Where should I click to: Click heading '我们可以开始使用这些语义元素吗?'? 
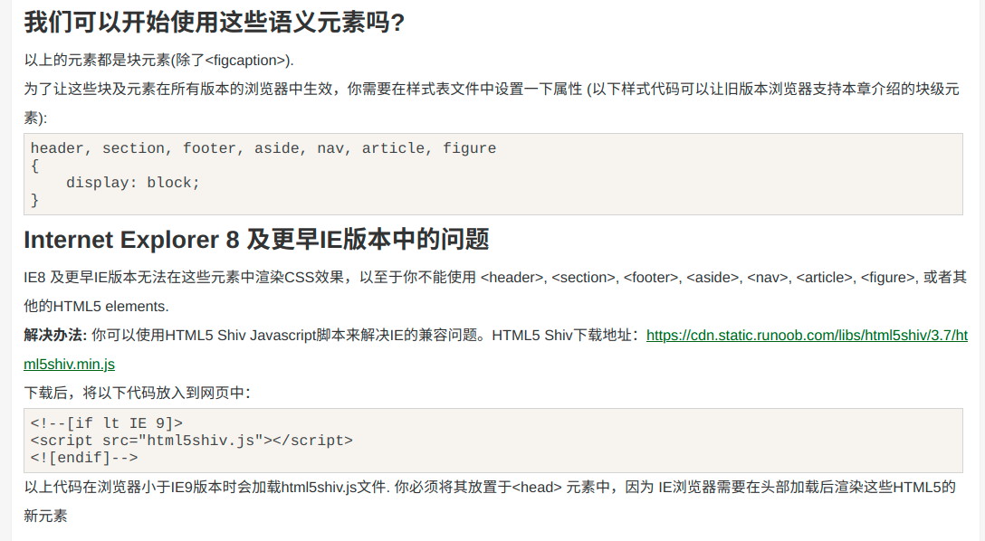coord(215,23)
